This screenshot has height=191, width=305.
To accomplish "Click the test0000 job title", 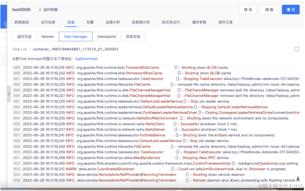I will (21, 10).
